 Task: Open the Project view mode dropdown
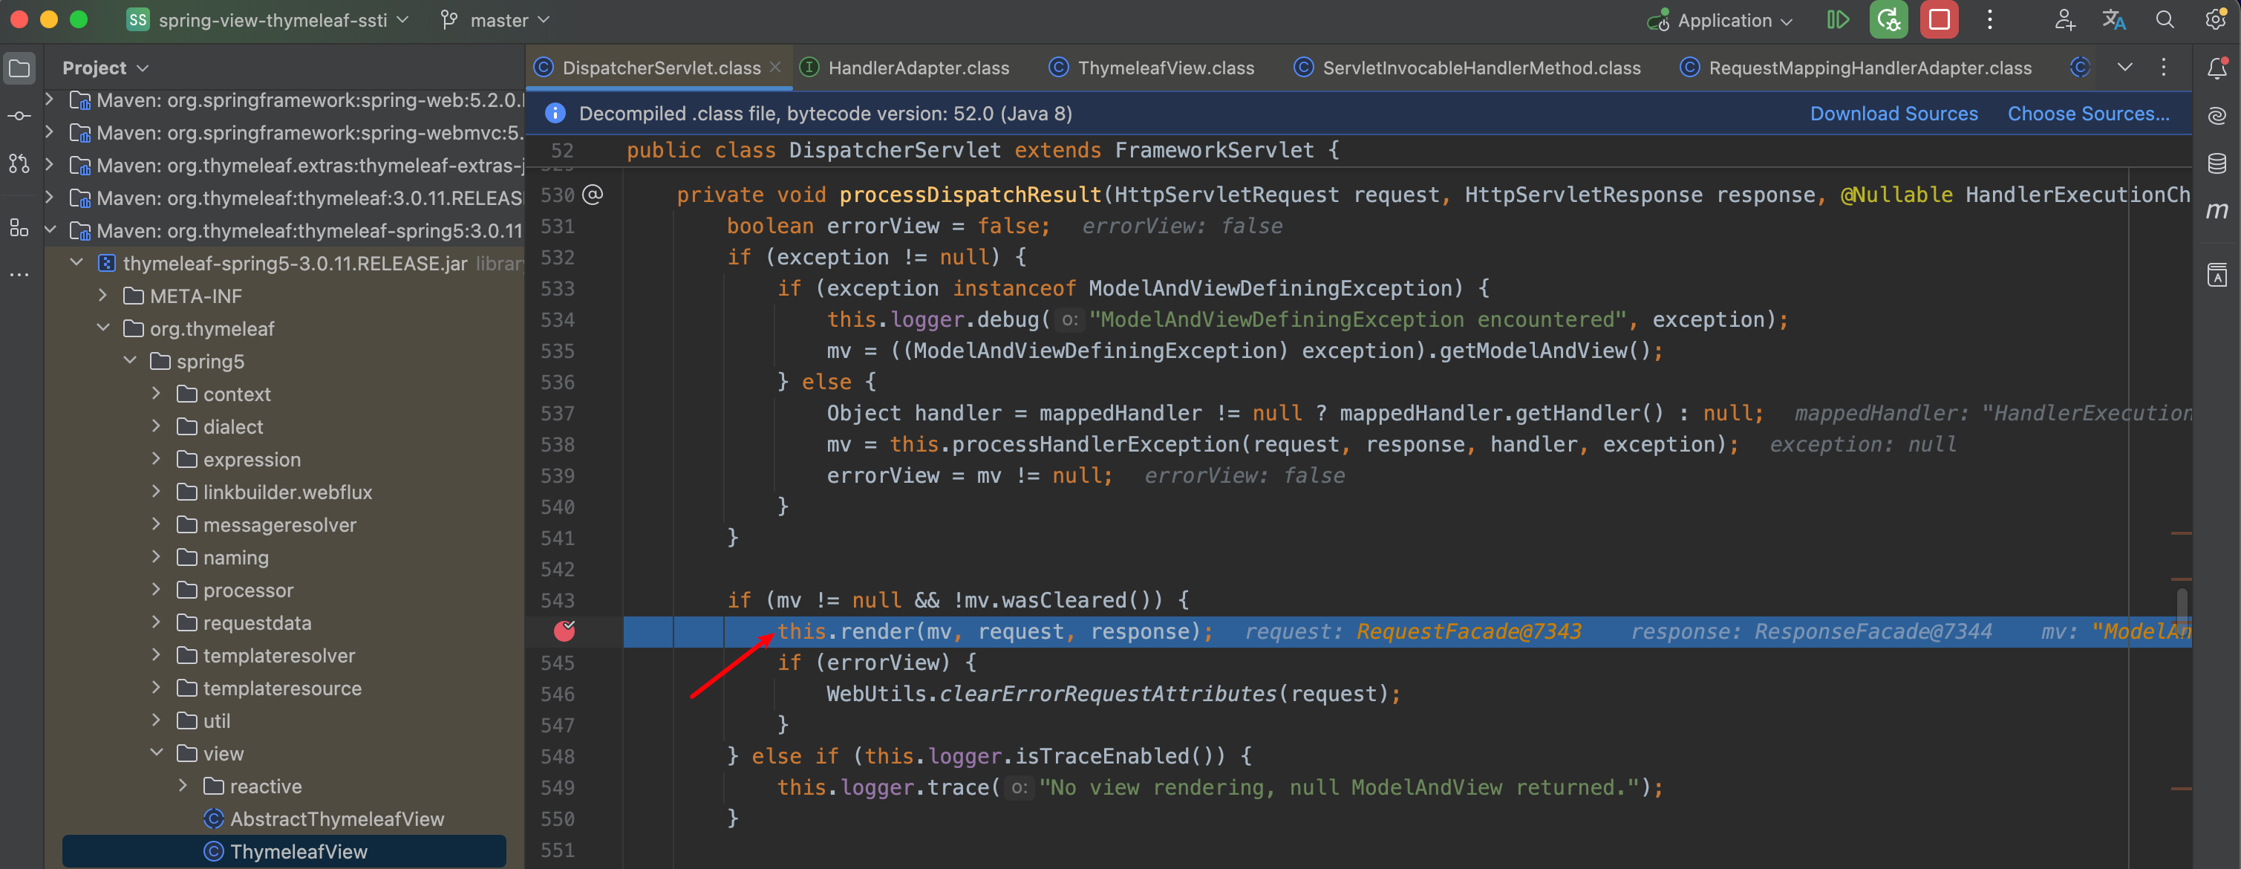(x=105, y=68)
